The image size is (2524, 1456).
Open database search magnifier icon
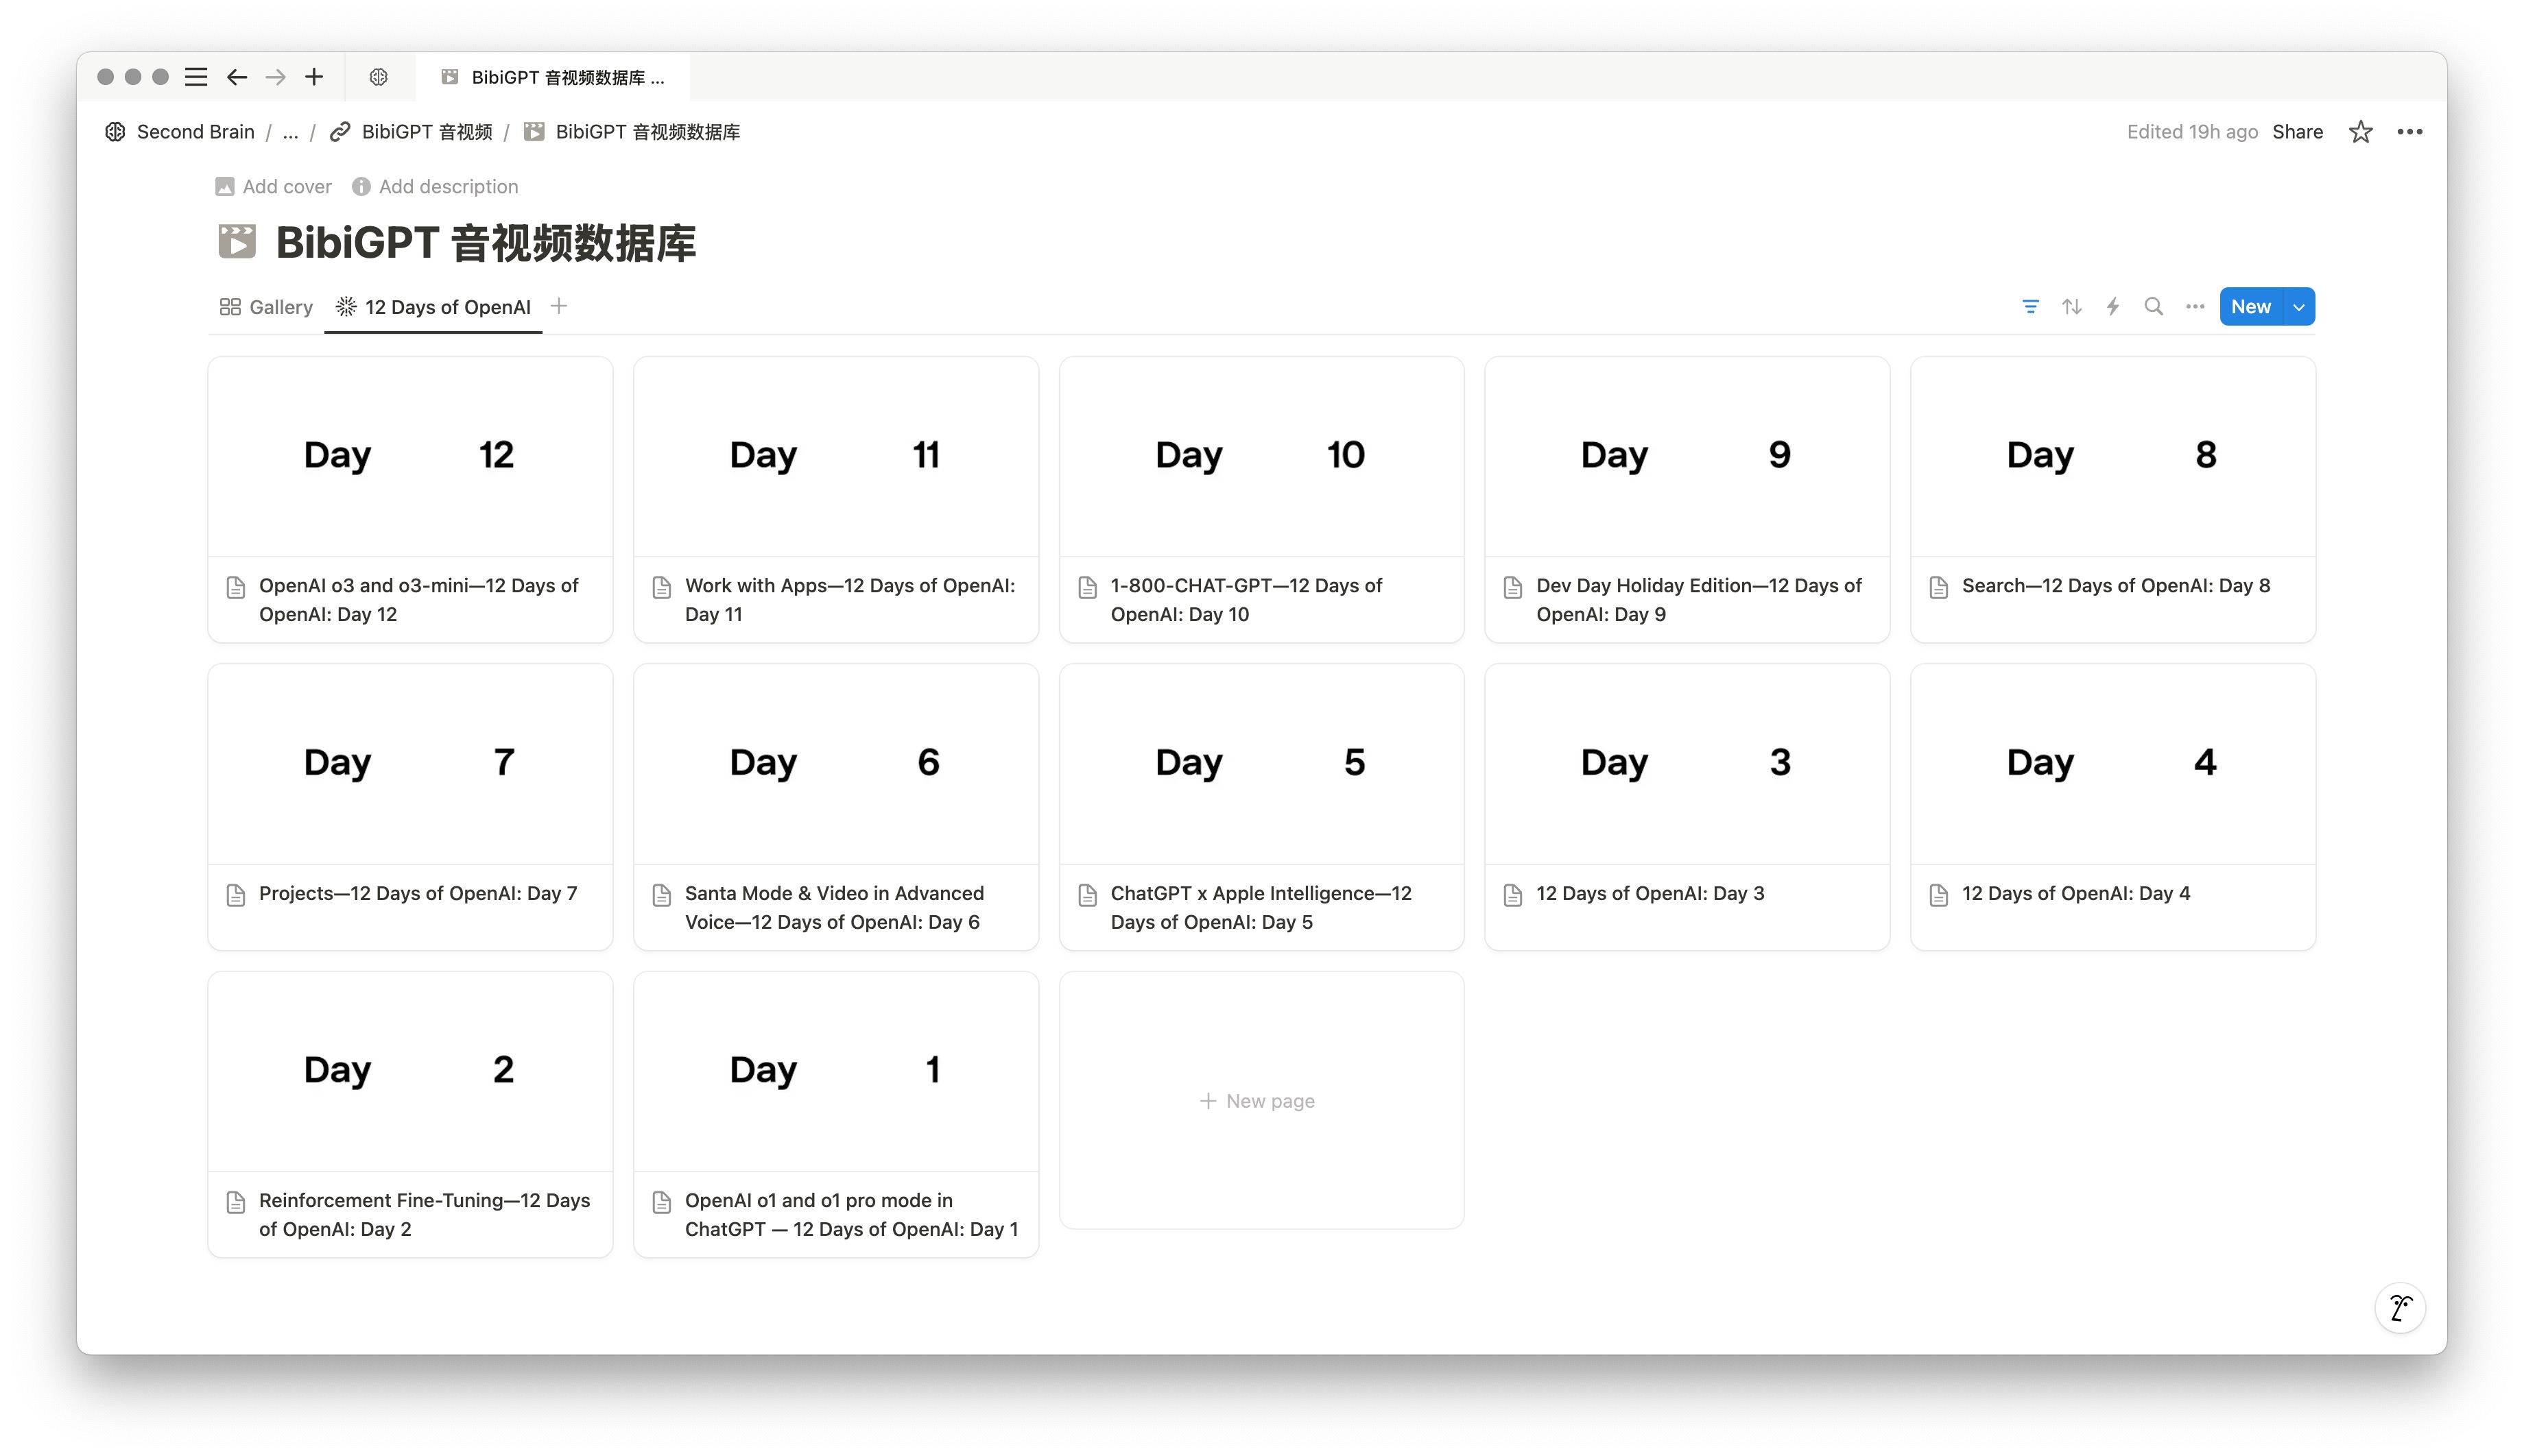2153,307
